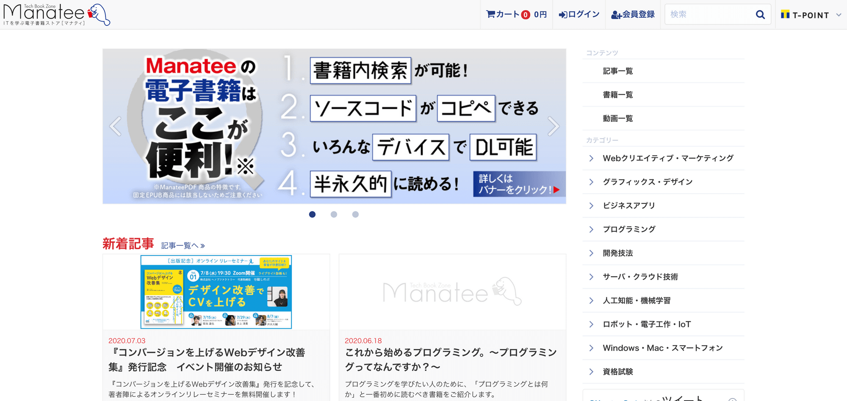Viewport: 847px width, 401px height.
Task: Expand the T-POINT dropdown arrow
Action: pos(839,15)
